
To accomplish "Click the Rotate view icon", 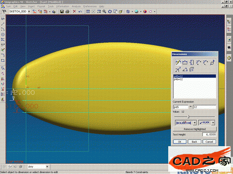I will tap(110, 12).
